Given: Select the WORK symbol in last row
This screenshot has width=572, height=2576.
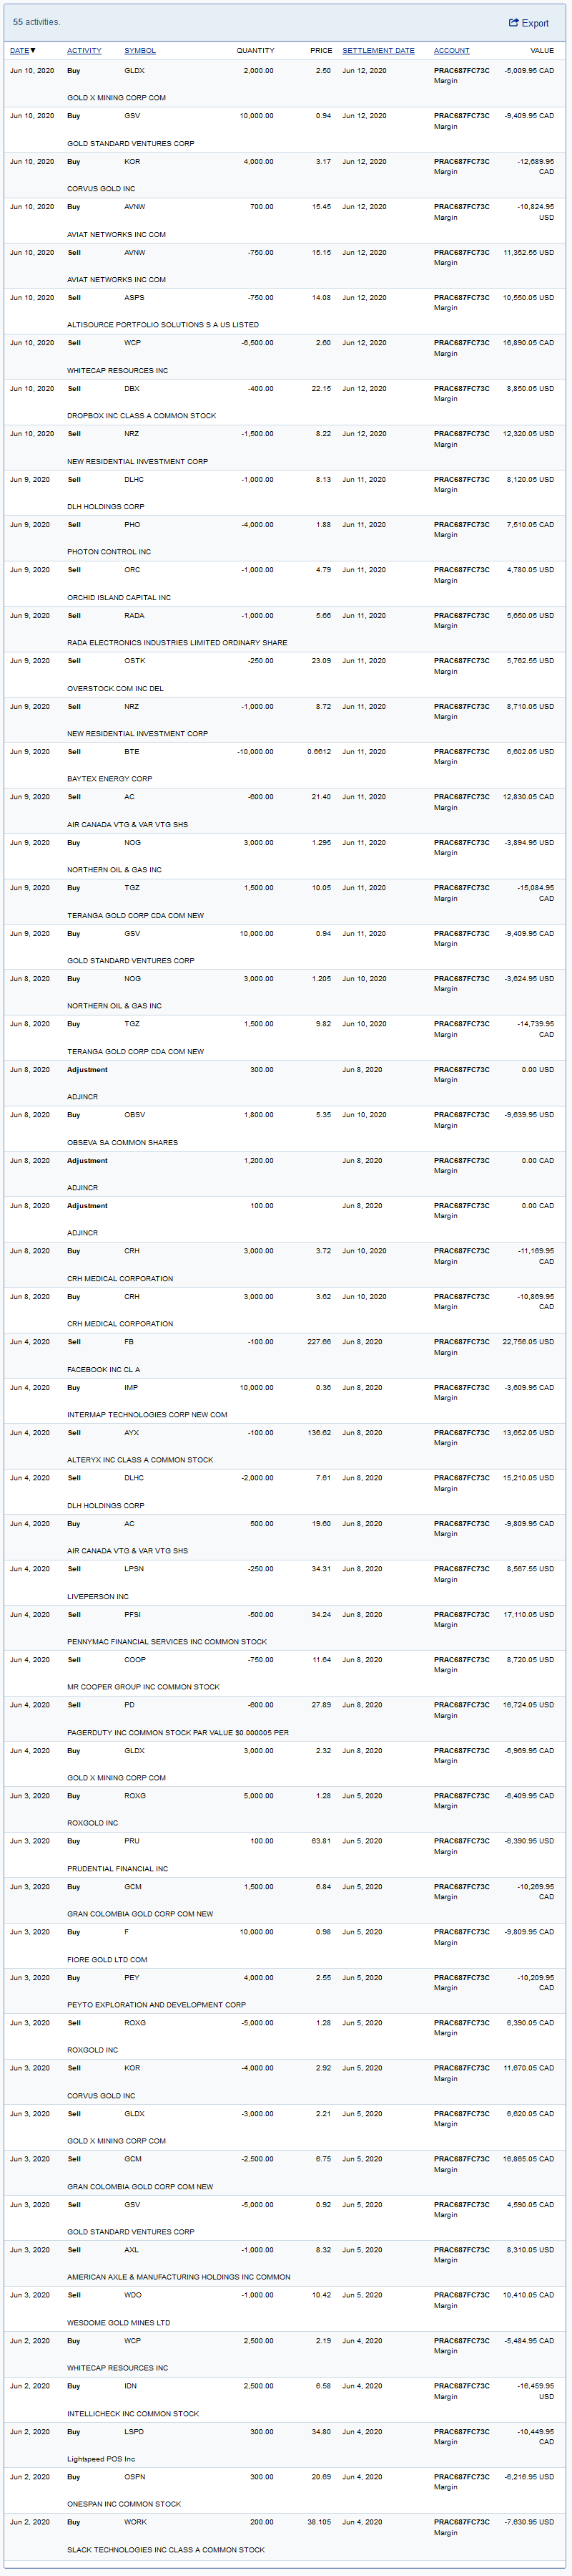Looking at the screenshot, I should 134,2522.
